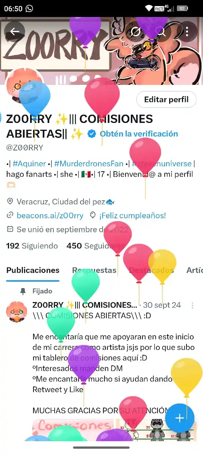Open Obtén la verificación link

coord(139,133)
